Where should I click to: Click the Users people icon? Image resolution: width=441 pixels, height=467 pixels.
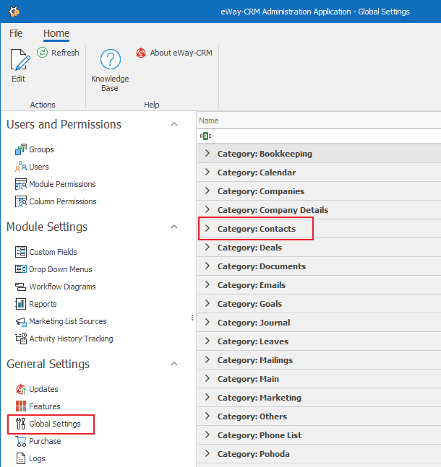click(x=20, y=167)
